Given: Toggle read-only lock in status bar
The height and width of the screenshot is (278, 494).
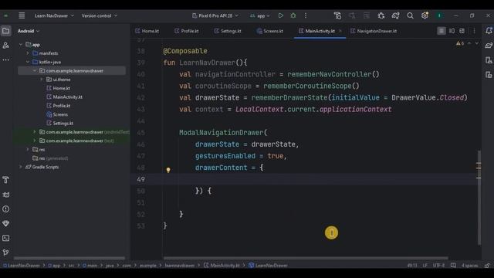Looking at the screenshot, I should coord(487,266).
